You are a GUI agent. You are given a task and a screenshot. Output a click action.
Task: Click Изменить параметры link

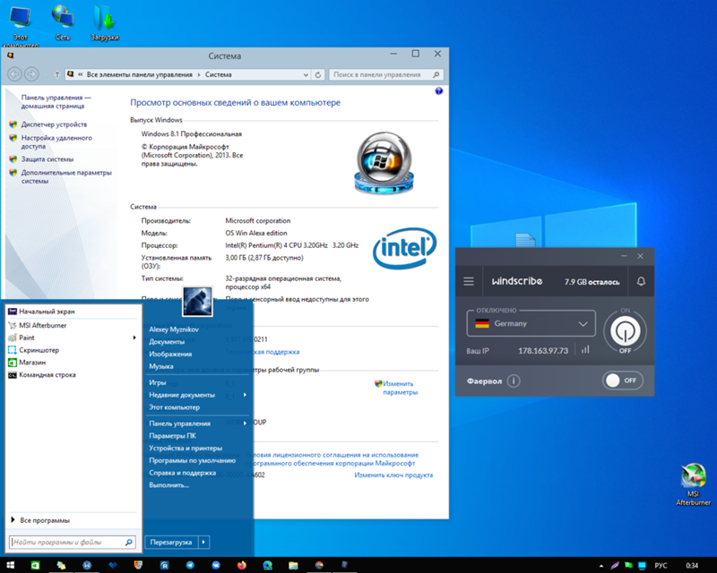coord(400,388)
